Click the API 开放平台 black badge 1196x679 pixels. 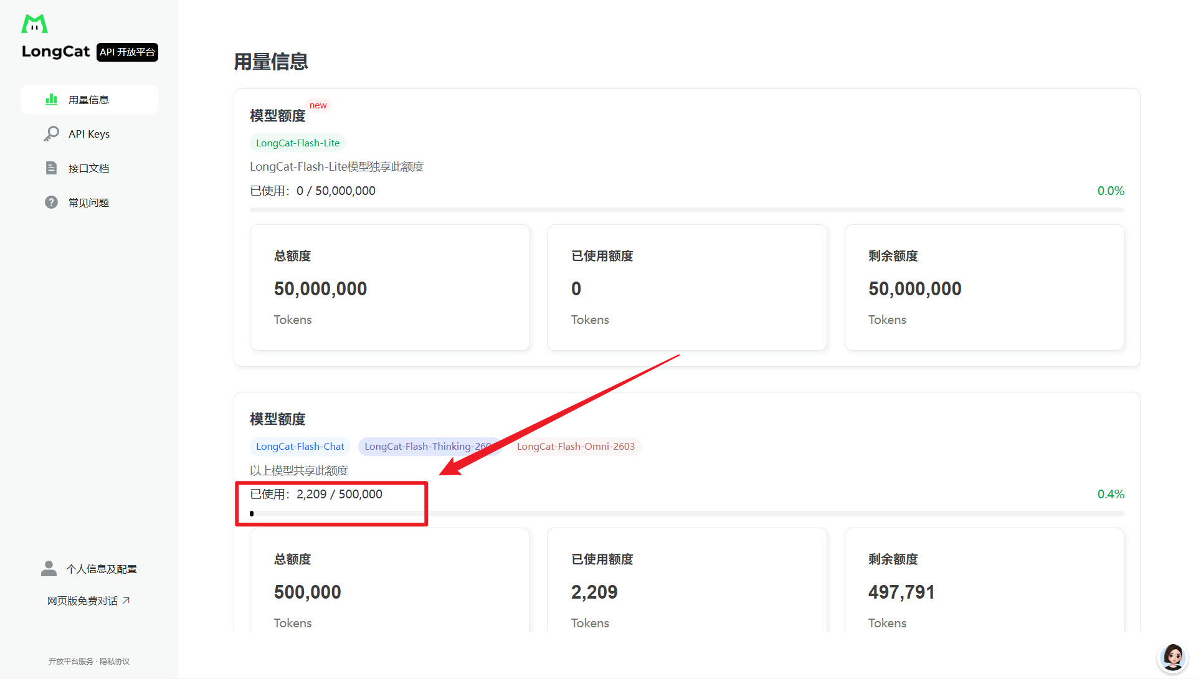tap(127, 52)
